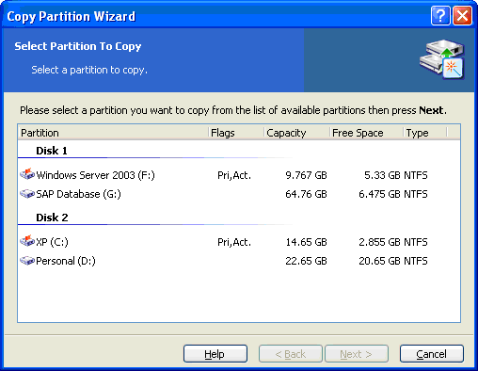478x371 pixels.
Task: Click Pri,Act. flag of Windows Server 2003
Action: pos(234,175)
